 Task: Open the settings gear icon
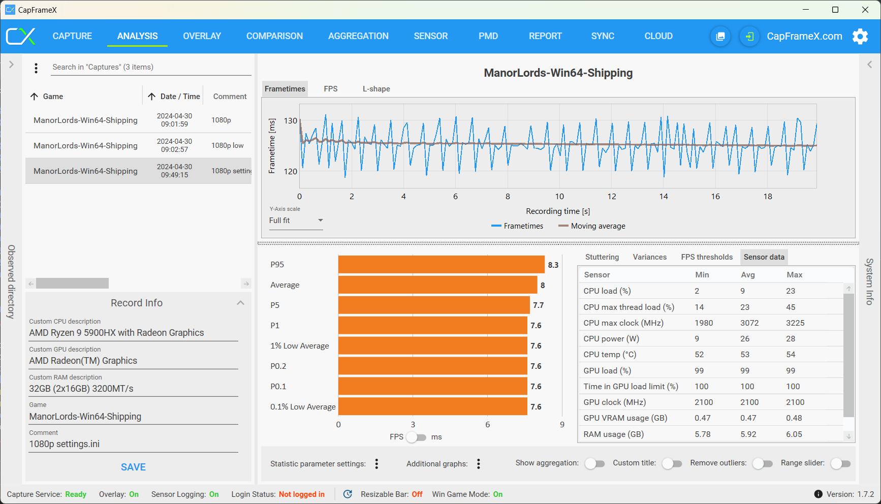[x=860, y=36]
